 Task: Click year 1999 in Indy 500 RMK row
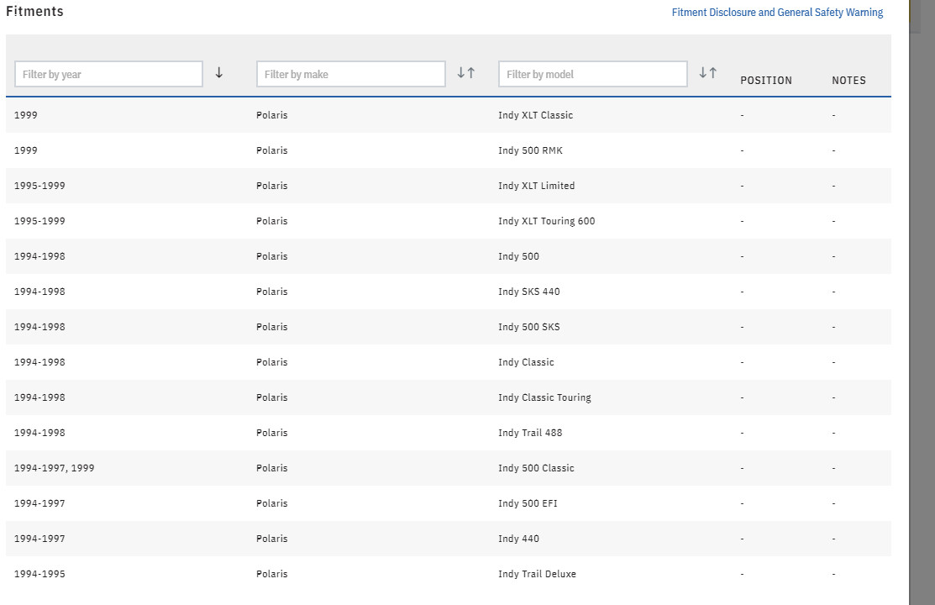click(x=26, y=150)
